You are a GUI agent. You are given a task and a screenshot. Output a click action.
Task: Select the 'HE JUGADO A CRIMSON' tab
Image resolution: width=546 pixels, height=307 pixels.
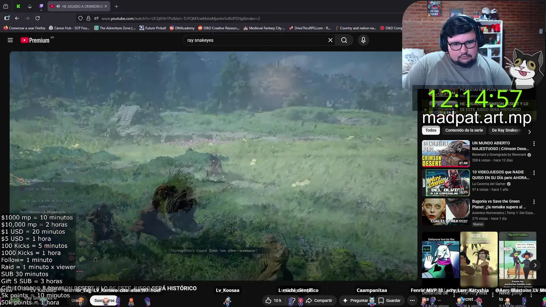pyautogui.click(x=78, y=6)
